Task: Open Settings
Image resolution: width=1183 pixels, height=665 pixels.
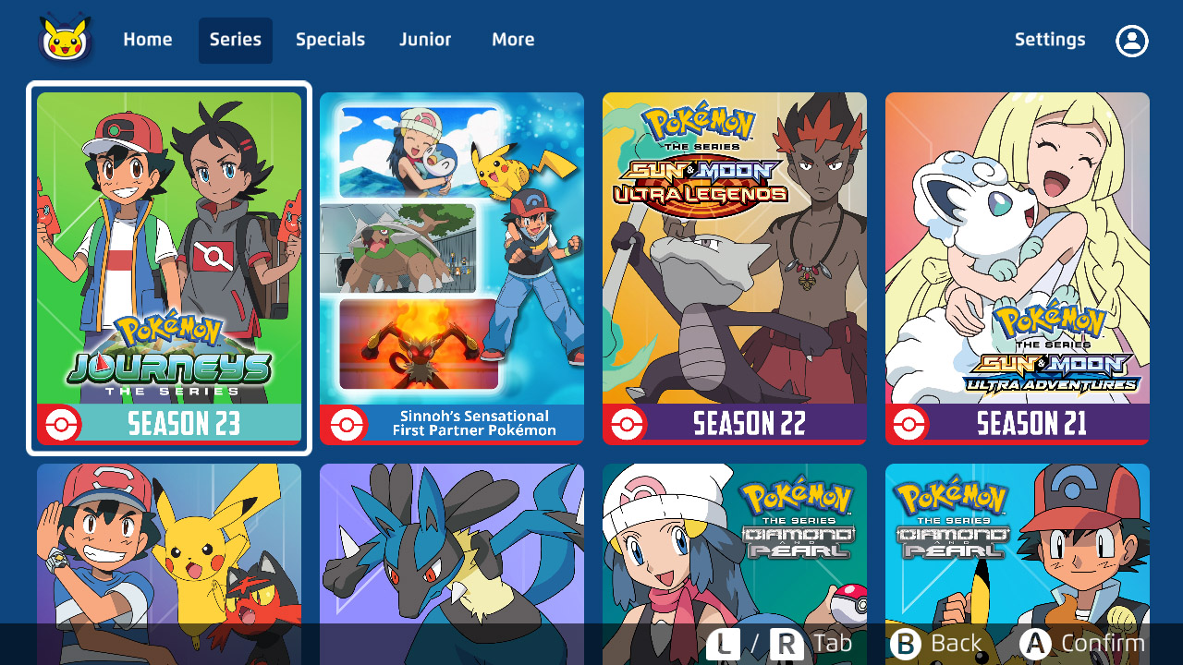Action: tap(1050, 40)
